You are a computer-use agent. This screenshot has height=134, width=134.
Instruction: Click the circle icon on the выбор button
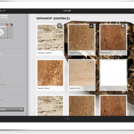[22, 109]
